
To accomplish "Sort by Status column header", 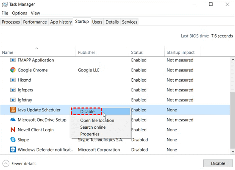I will pos(137,52).
